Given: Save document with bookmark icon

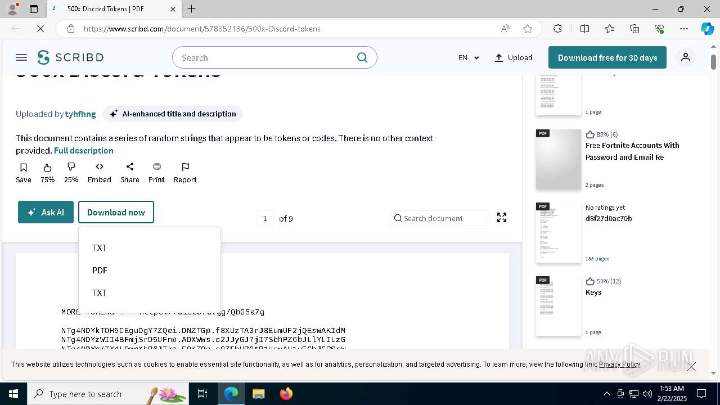Looking at the screenshot, I should (24, 173).
